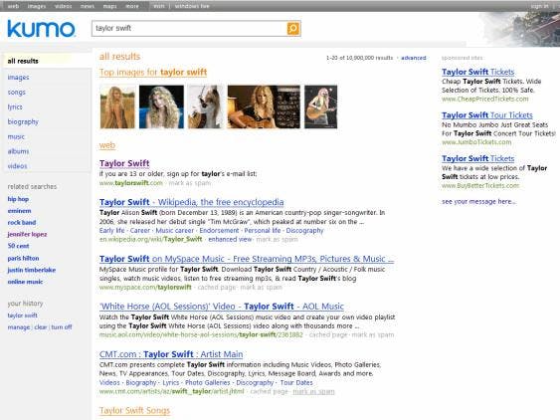Open the Wikipedia Taylor Swift result
Image resolution: width=560 pixels, height=420 pixels.
[x=191, y=202]
